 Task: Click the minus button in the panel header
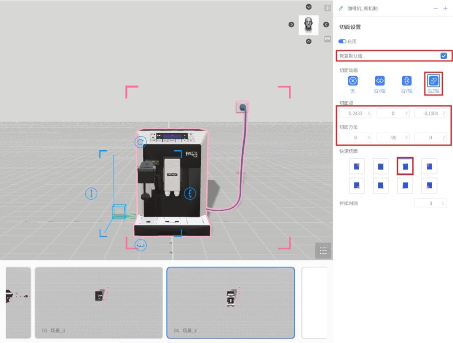click(435, 8)
